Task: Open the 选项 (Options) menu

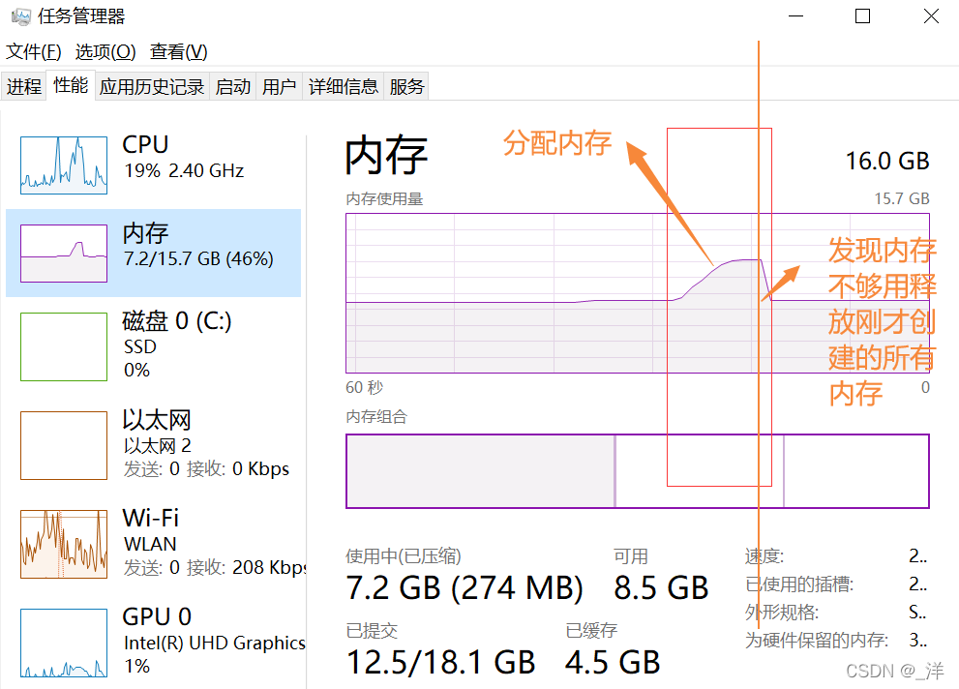Action: click(105, 51)
